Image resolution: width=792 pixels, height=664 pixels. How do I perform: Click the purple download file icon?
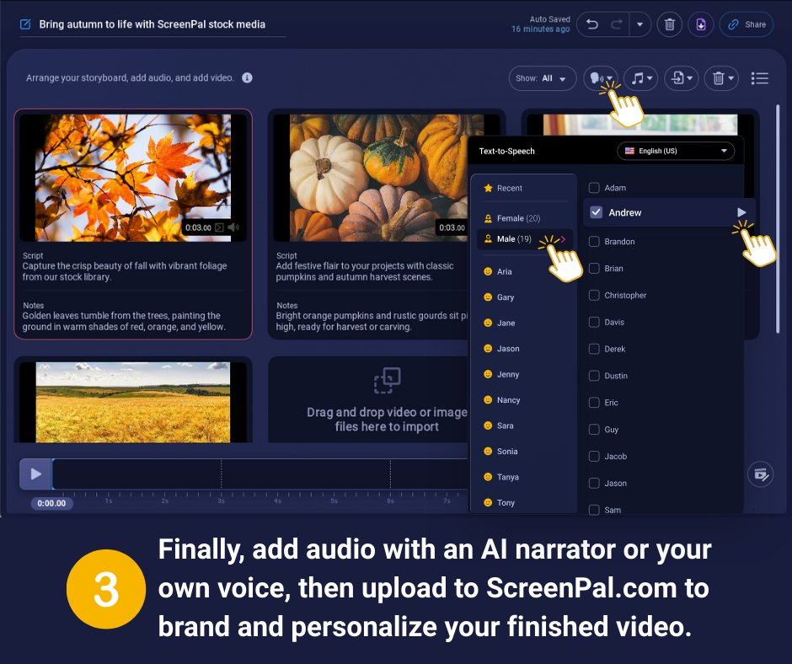[x=701, y=24]
